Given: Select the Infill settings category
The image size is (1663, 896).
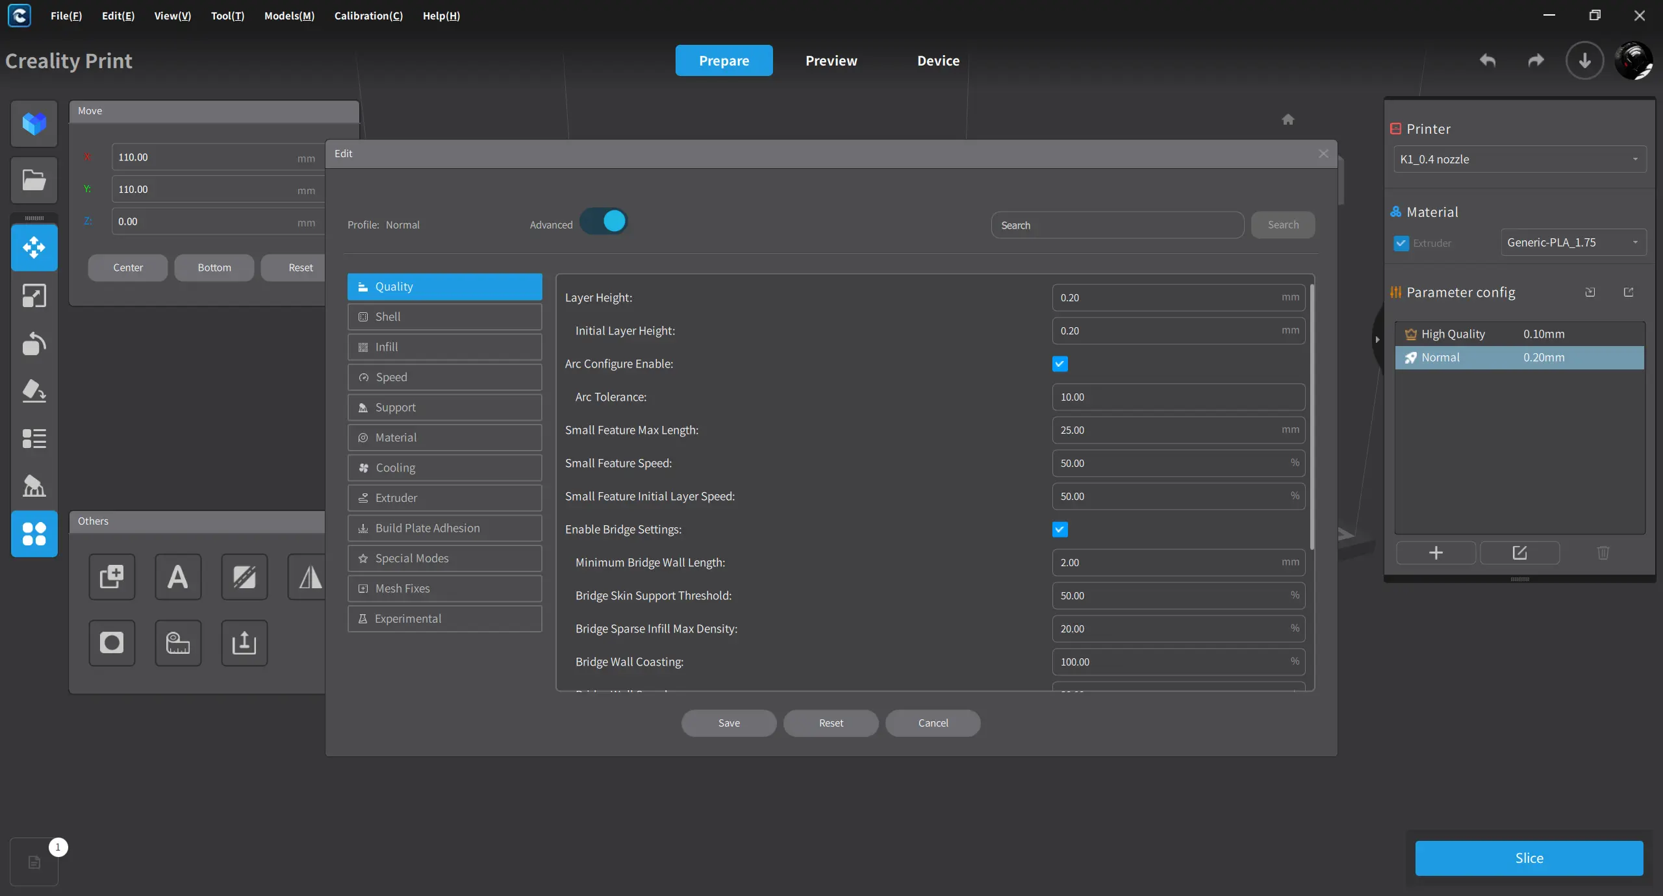Looking at the screenshot, I should 444,347.
